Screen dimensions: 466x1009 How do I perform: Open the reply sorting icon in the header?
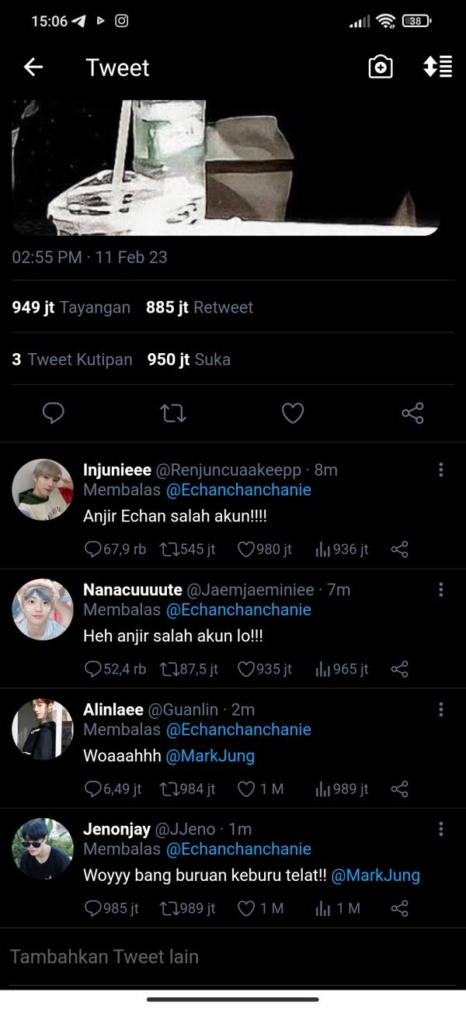[x=437, y=68]
